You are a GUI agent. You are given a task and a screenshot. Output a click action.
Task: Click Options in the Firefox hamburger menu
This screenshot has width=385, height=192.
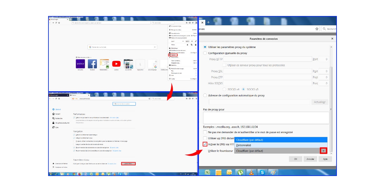coord(174,55)
